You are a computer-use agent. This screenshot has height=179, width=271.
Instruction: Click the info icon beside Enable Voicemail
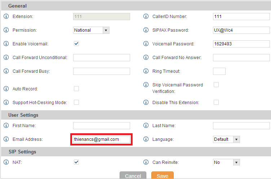pyautogui.click(x=6, y=44)
